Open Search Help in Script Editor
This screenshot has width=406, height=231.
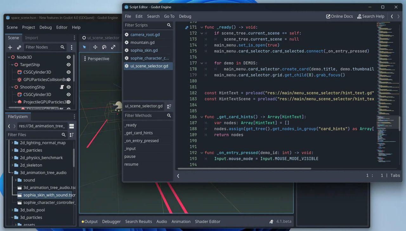370,16
